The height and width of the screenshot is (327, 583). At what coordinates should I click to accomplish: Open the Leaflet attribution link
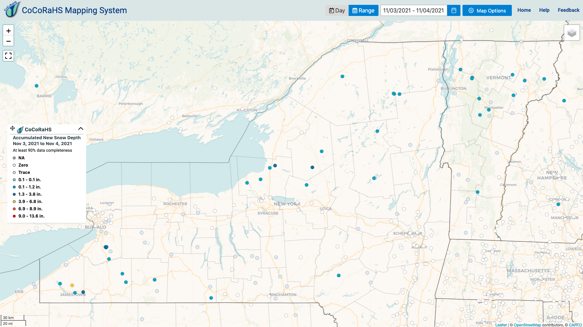pos(501,325)
